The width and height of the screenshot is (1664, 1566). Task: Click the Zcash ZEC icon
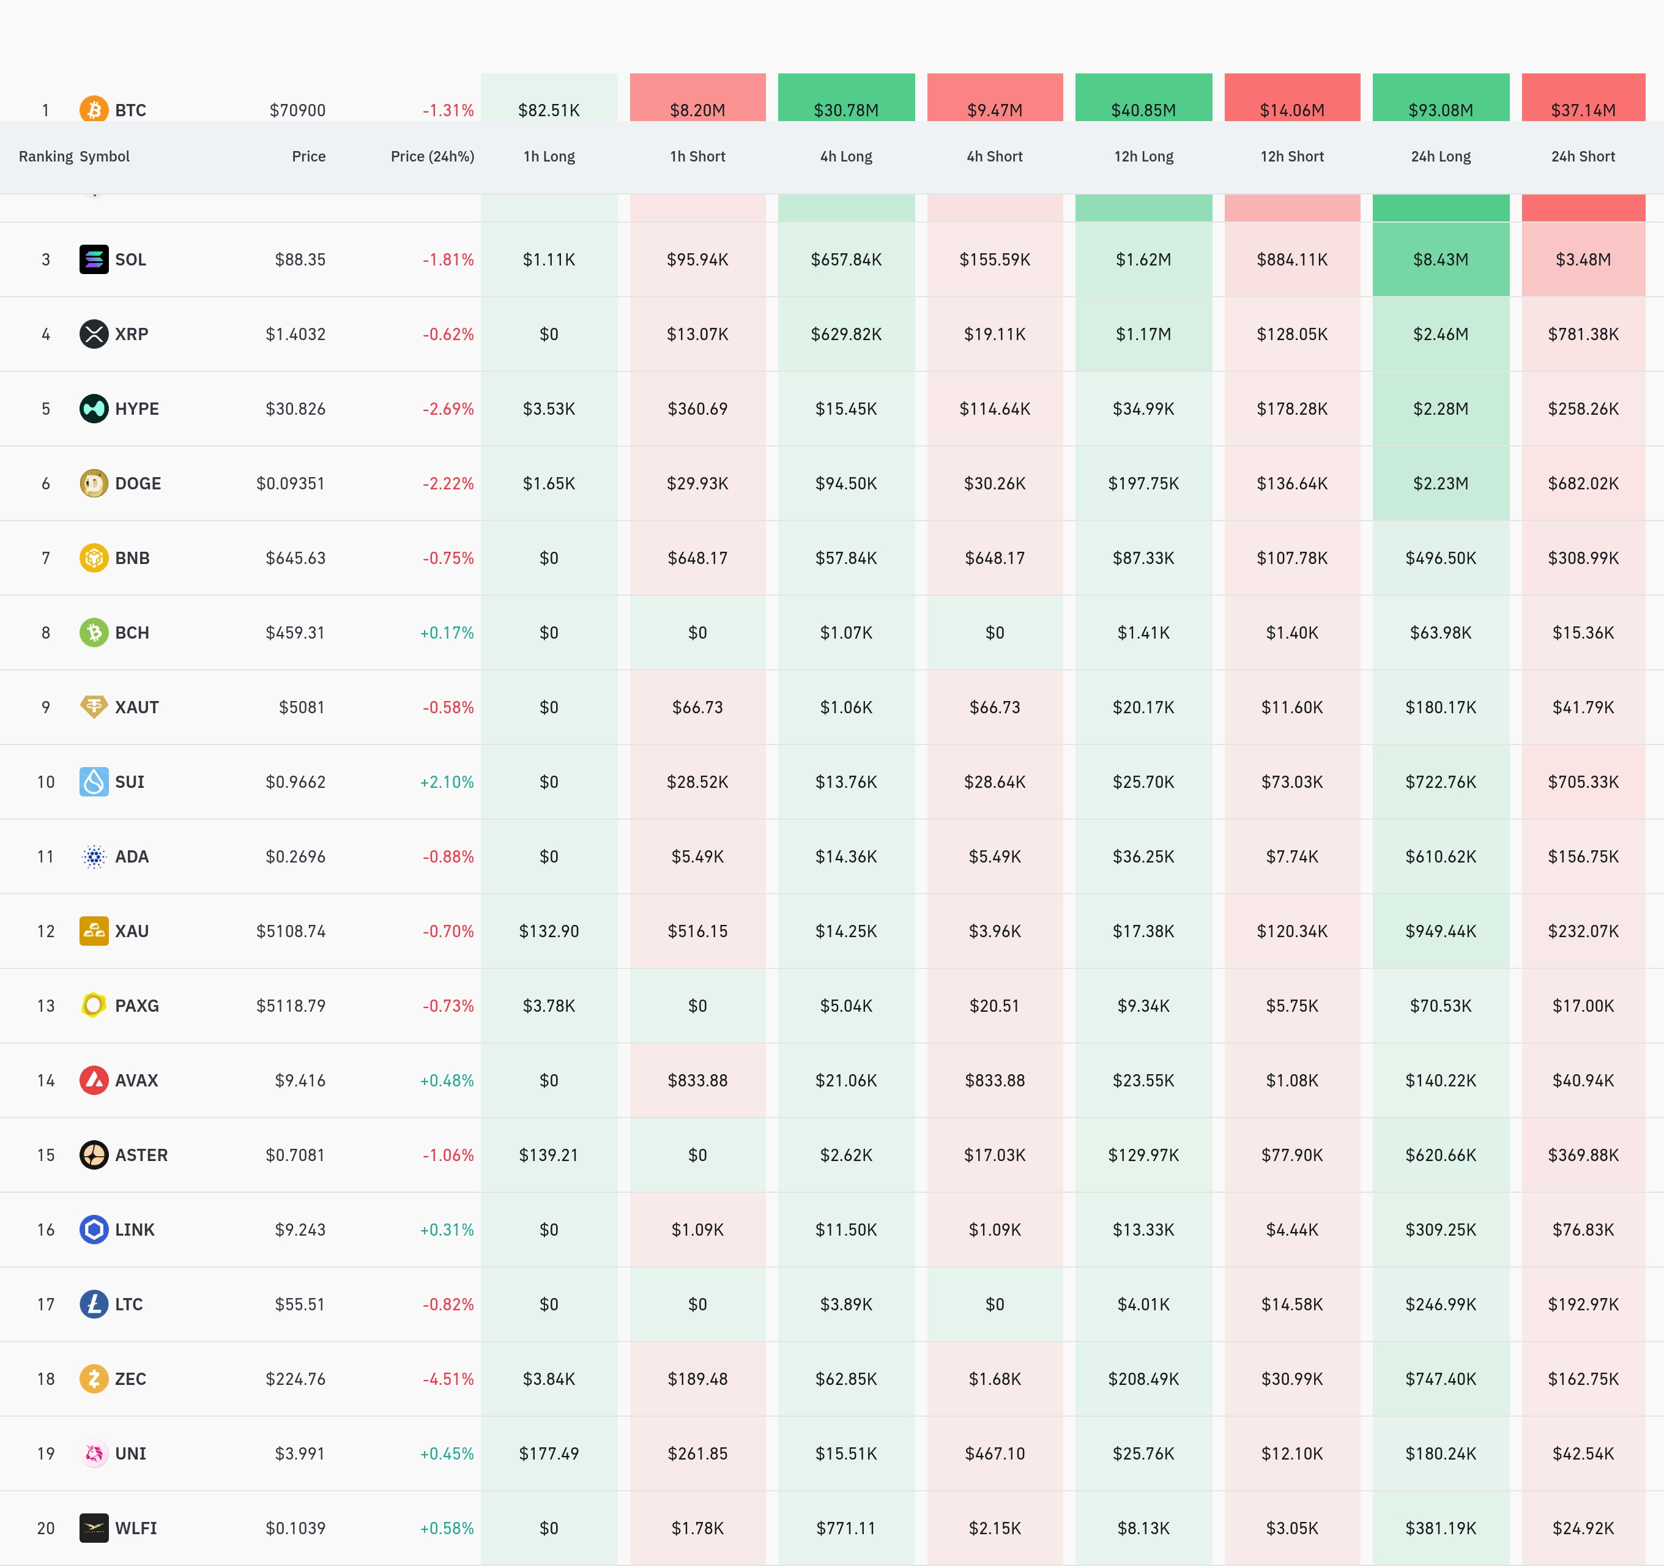point(94,1379)
